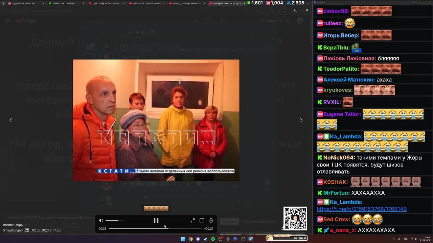This screenshot has width=433, height=243.
Task: Close the Студия — VK Видео Live tab
Action: (x=43, y=3)
